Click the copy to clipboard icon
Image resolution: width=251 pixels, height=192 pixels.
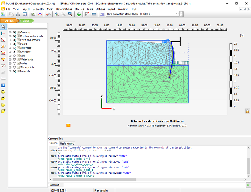coord(11,14)
